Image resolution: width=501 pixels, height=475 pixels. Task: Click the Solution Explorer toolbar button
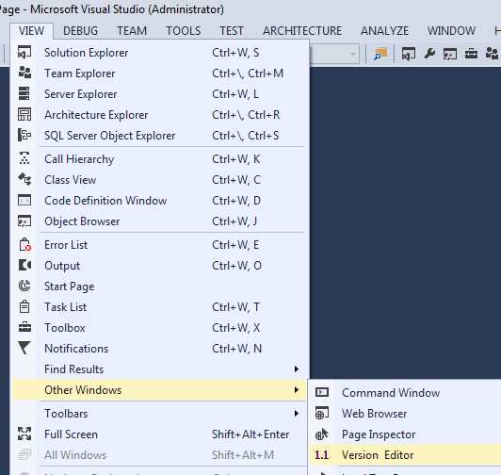pyautogui.click(x=409, y=54)
